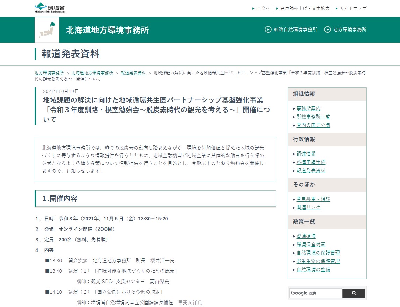400x307 pixels.
Task: Click the arrow marker before 事務所案内
Action: coord(294,108)
